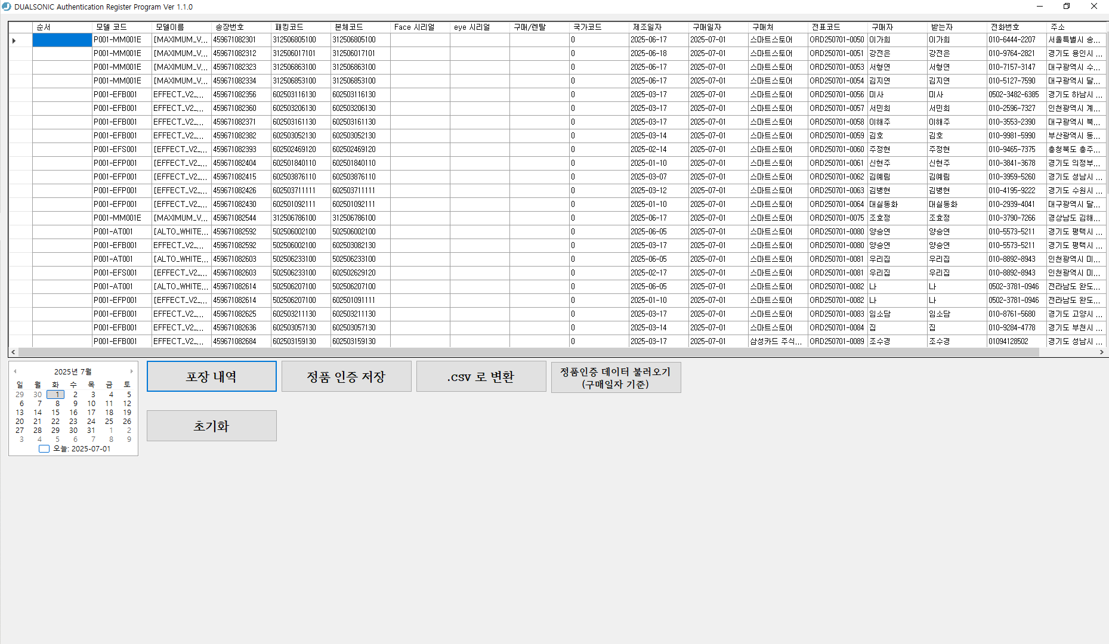The height and width of the screenshot is (644, 1109).
Task: Click the left arrow of horizontal scrollbar
Action: [13, 352]
